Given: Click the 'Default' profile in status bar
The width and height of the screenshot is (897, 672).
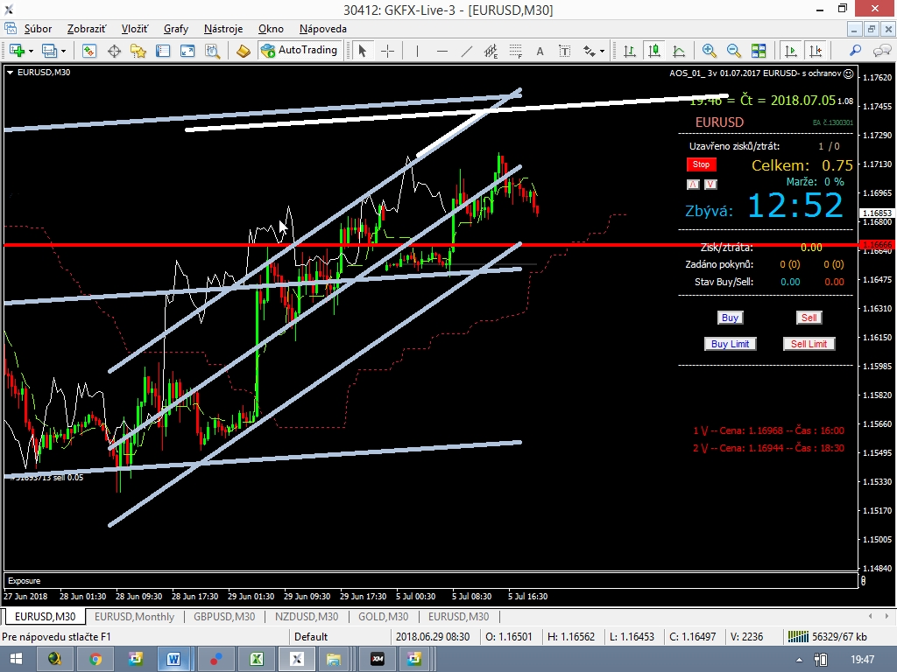Looking at the screenshot, I should coord(311,637).
